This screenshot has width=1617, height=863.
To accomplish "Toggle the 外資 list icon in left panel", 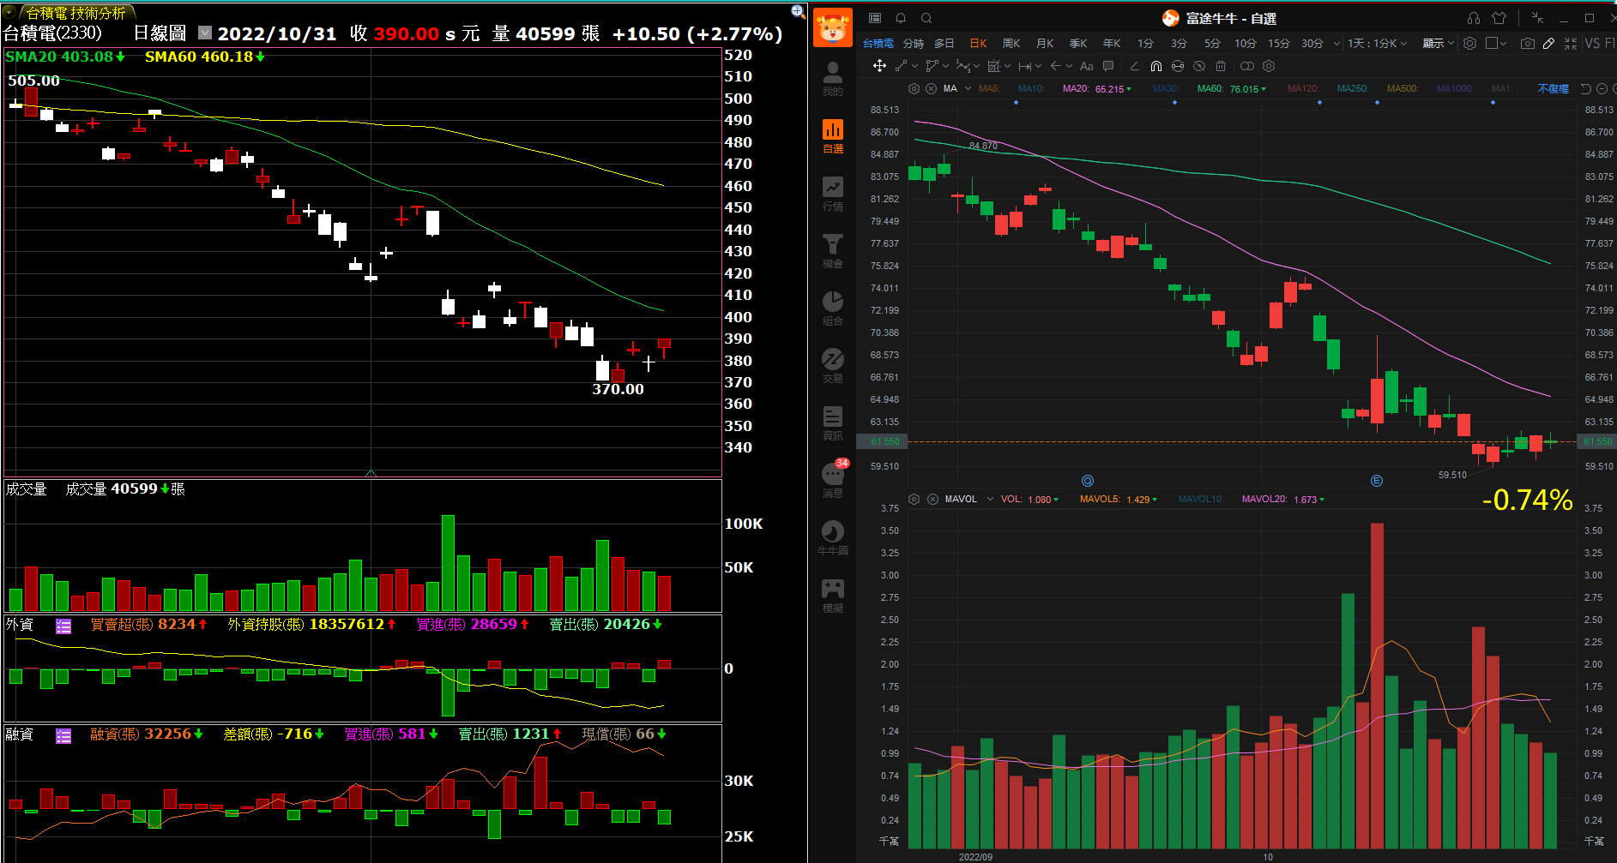I will coord(63,626).
